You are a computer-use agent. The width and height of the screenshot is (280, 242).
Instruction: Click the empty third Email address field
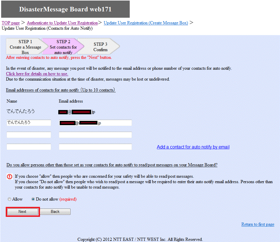coord(95,135)
